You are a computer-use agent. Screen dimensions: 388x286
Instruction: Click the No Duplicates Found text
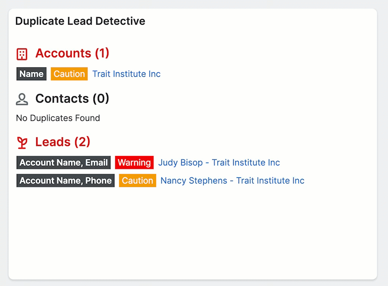(58, 118)
